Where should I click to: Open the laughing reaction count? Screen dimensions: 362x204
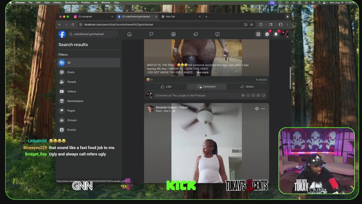tap(150, 80)
